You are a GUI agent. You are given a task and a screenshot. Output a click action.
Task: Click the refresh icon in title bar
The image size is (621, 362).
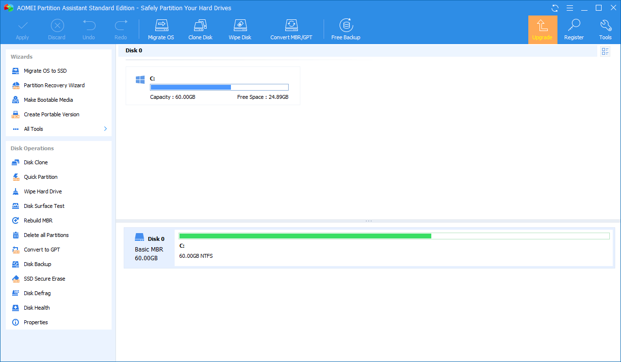(555, 8)
